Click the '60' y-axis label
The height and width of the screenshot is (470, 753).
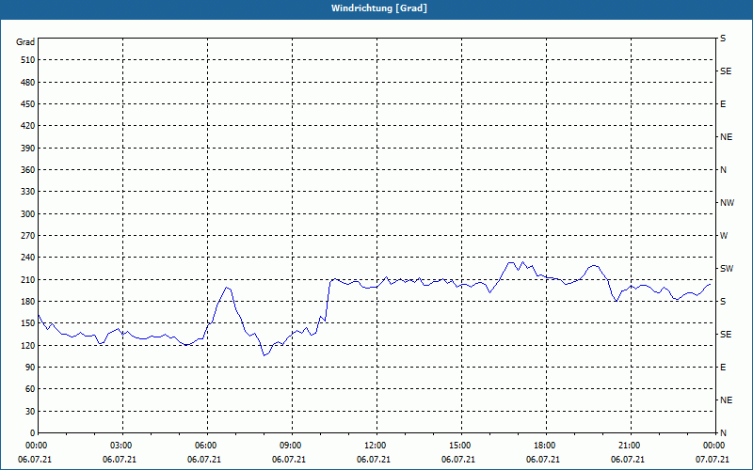point(30,389)
